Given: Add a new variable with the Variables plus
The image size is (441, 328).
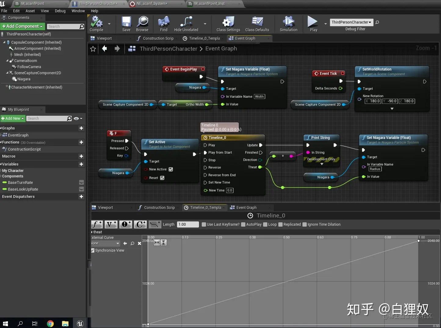Looking at the screenshot, I should tap(81, 164).
